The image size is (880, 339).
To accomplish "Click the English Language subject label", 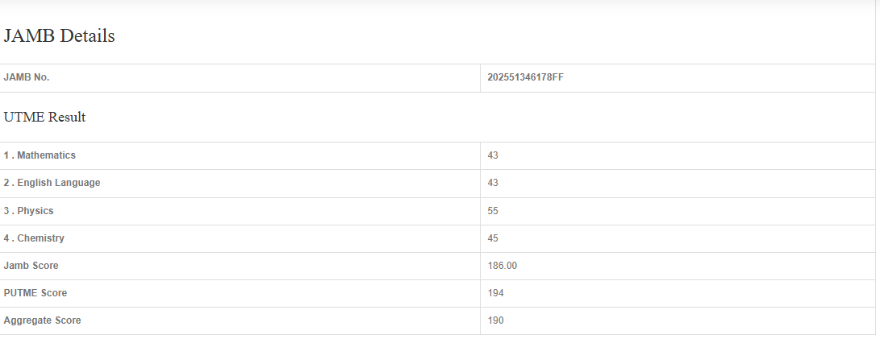I will coord(52,183).
